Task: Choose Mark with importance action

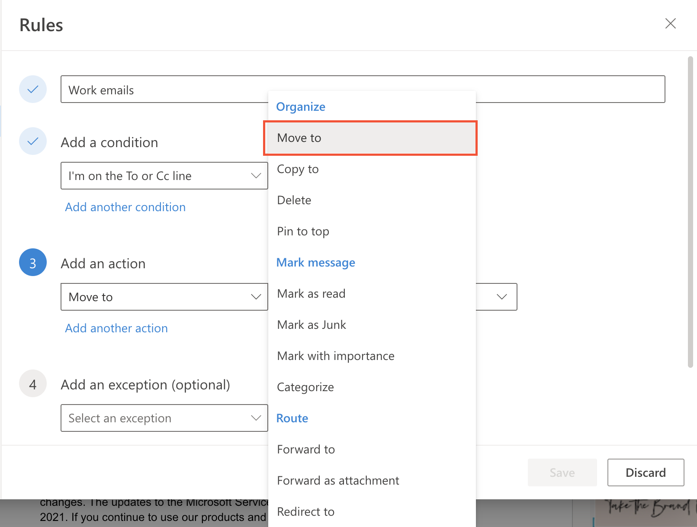Action: [x=335, y=356]
